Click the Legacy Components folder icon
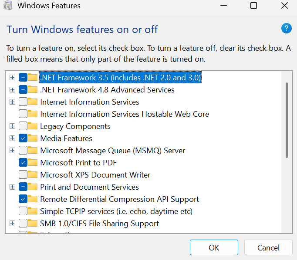297x260 pixels. tap(33, 126)
